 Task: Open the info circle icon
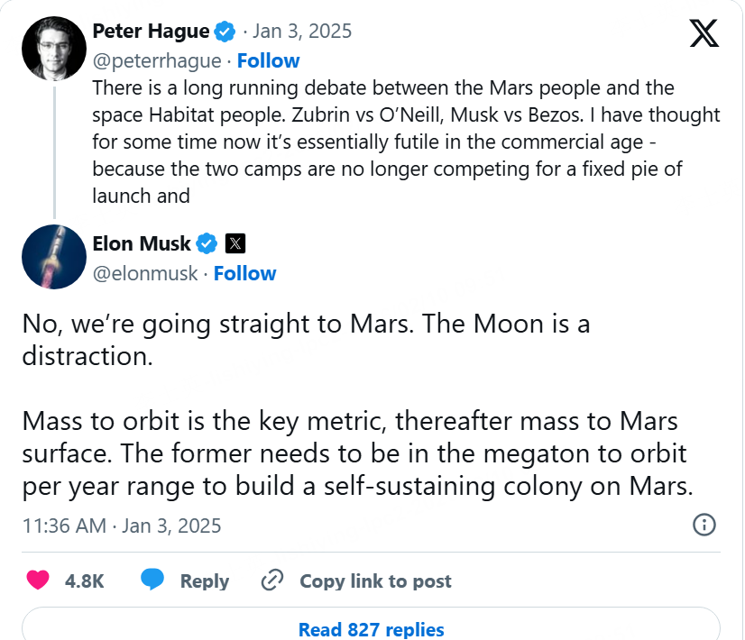click(x=704, y=525)
